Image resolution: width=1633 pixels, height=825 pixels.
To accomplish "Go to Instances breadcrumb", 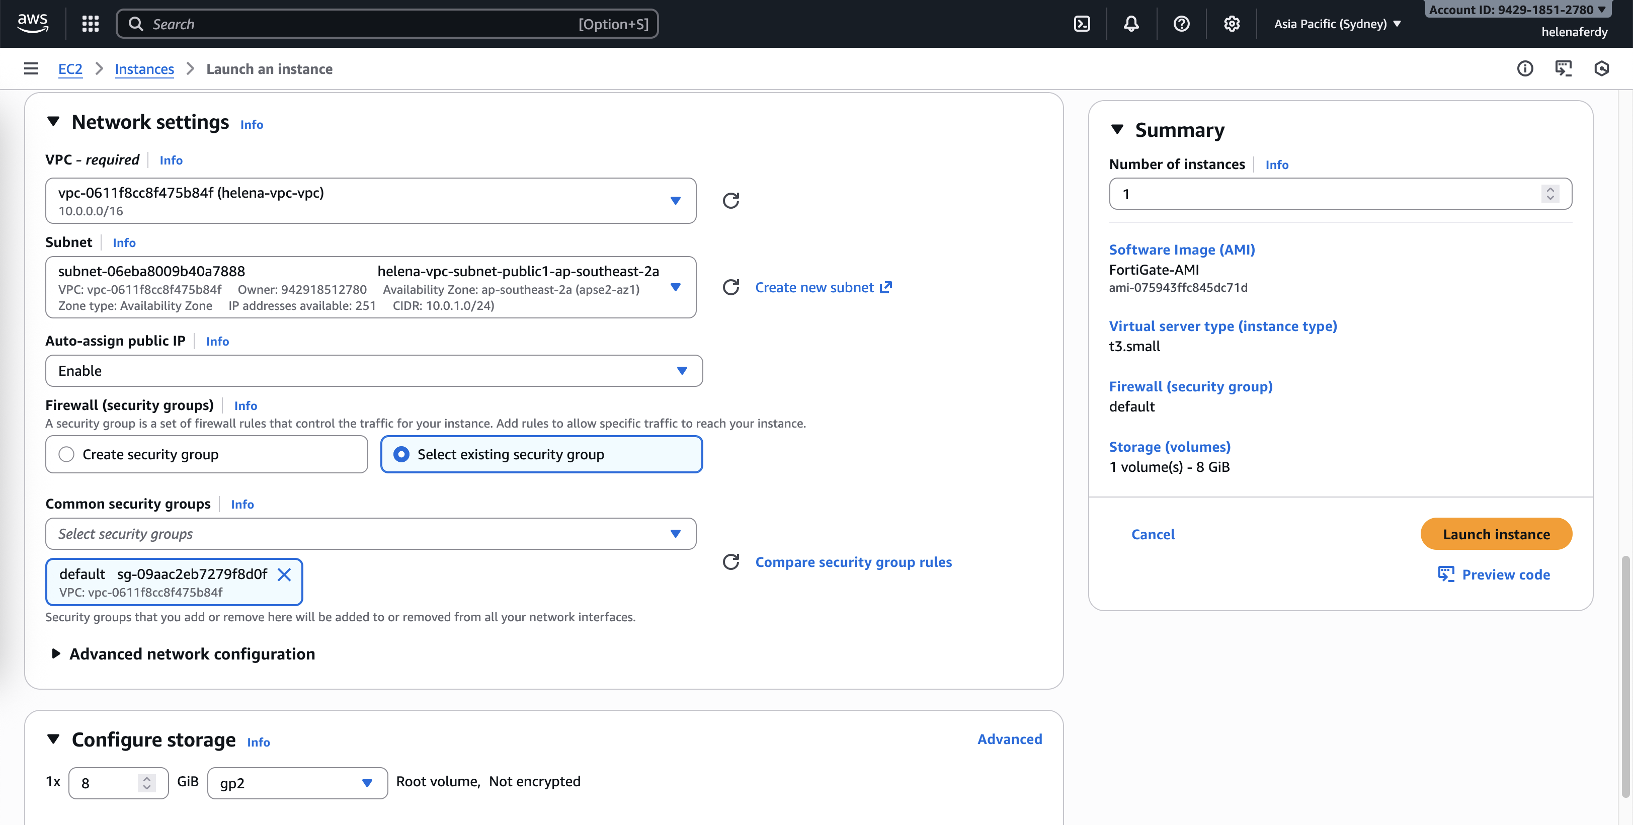I will click(x=144, y=69).
